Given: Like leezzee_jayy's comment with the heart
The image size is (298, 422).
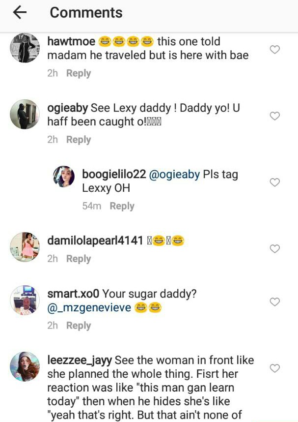Looking at the screenshot, I should 275,368.
